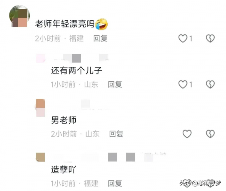Click 回复 under '还有两个儿子'
Image resolution: width=226 pixels, height=191 pixels.
115,84
